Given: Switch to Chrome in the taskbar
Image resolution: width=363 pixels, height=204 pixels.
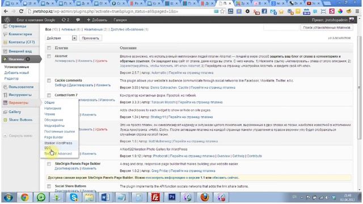Looking at the screenshot, I should click(25, 198).
